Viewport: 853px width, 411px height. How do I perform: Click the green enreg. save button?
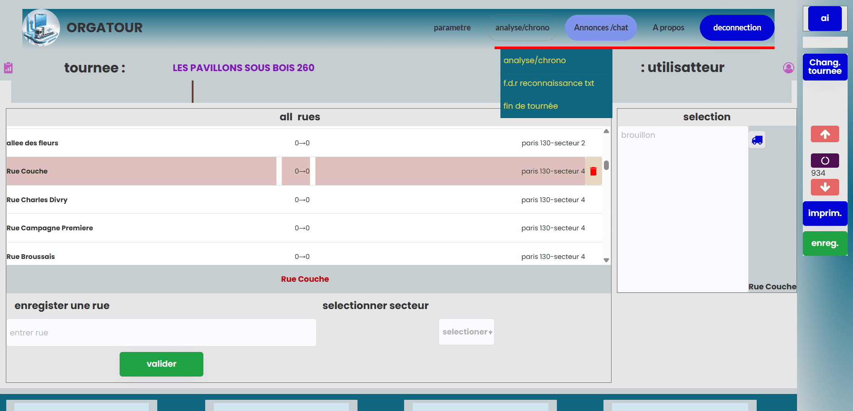(x=824, y=243)
